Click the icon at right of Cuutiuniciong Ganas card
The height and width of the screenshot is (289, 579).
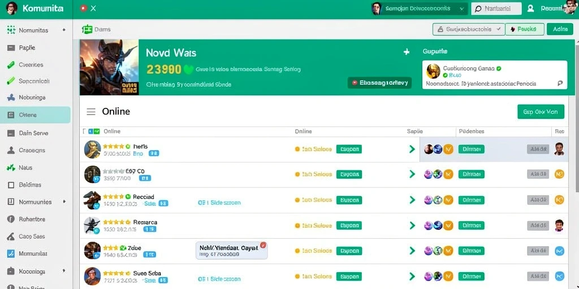tap(560, 84)
